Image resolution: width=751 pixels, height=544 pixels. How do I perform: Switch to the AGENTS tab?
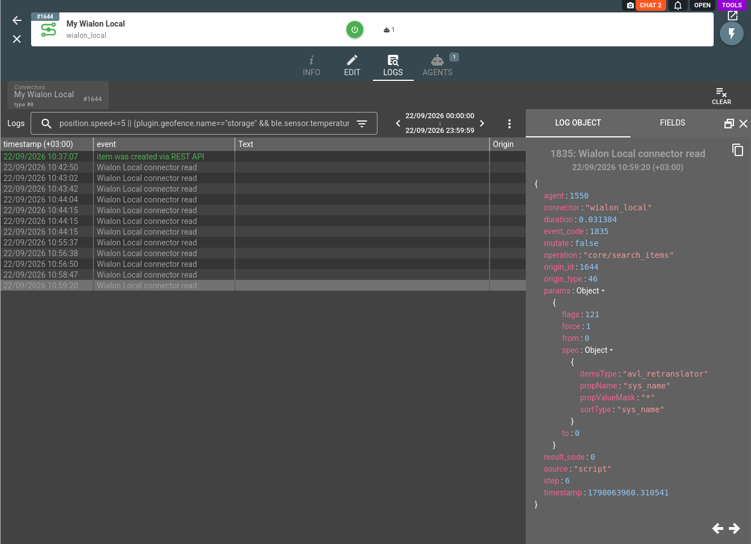click(x=437, y=66)
